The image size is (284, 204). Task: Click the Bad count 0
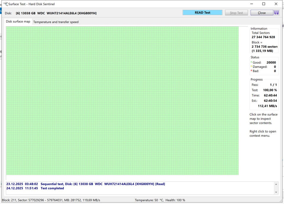pyautogui.click(x=275, y=71)
